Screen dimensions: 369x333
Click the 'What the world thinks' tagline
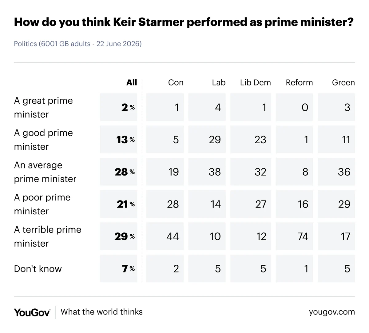[102, 312]
